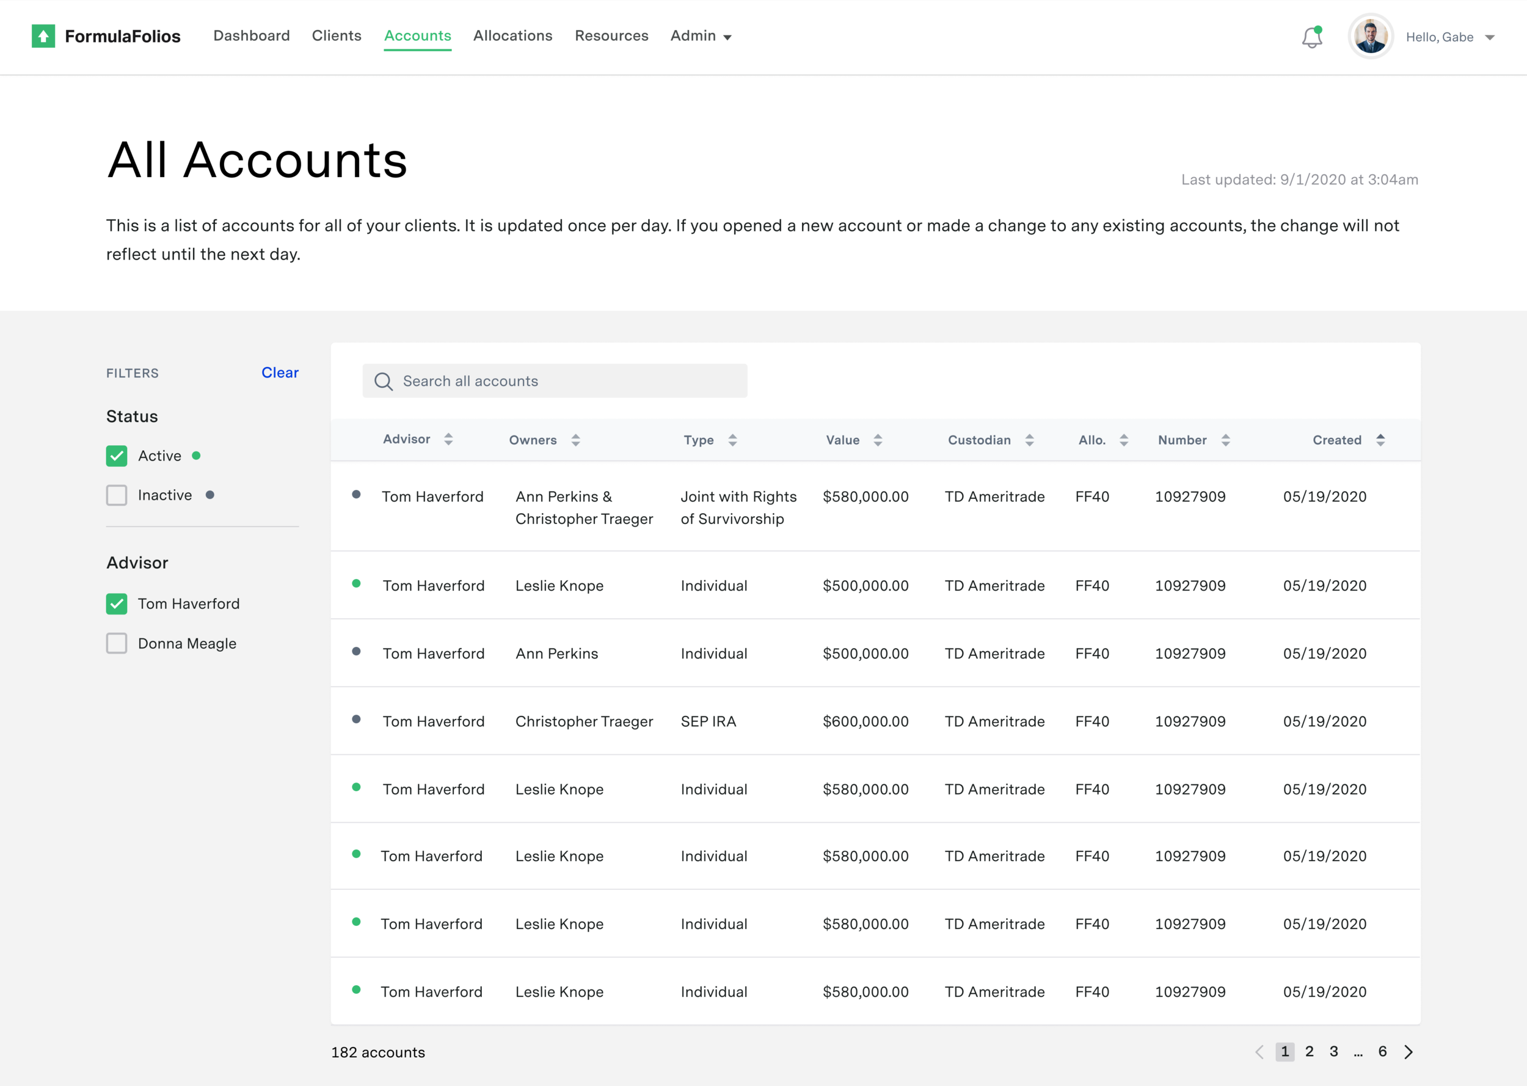1527x1086 pixels.
Task: Sort by the Type column arrows
Action: click(x=732, y=440)
